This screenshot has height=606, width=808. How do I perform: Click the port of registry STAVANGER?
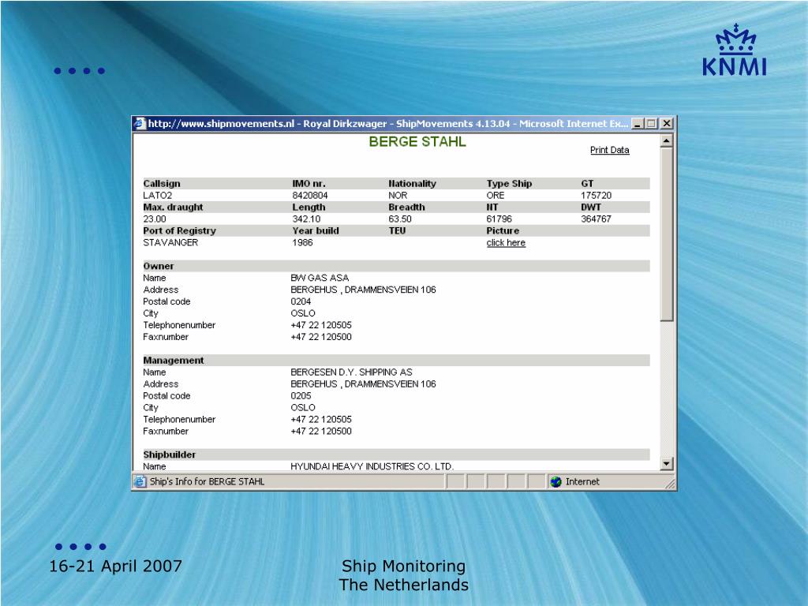coord(170,243)
